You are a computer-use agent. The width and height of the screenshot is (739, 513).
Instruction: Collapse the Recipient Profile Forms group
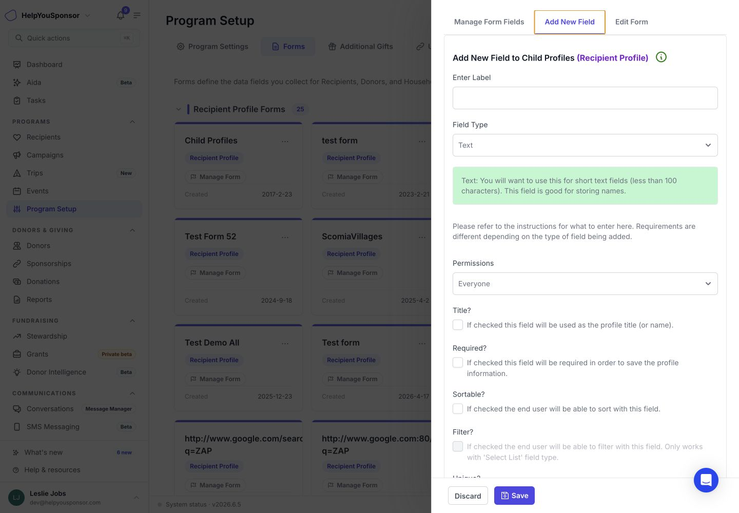coord(179,109)
